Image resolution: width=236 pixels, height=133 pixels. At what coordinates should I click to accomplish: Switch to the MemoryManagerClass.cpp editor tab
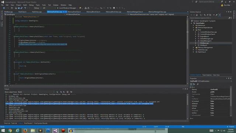[x=157, y=12]
